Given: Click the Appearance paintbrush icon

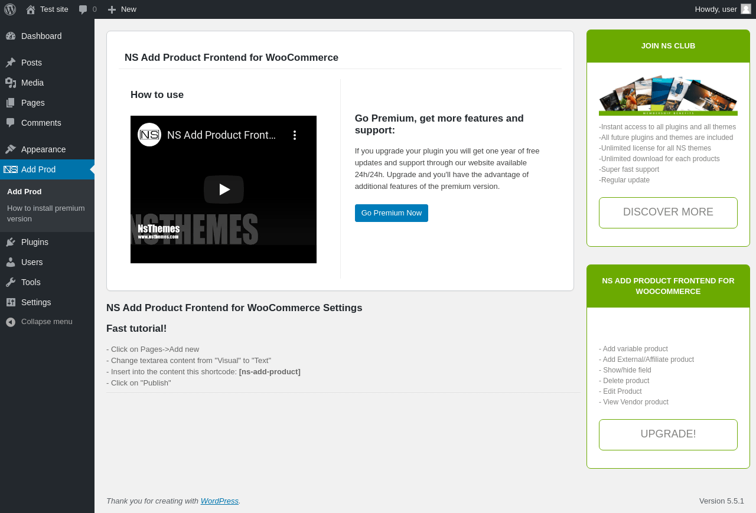Looking at the screenshot, I should tap(11, 149).
